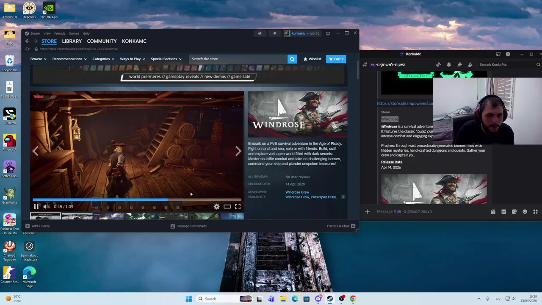Open the Windows Start menu
The height and width of the screenshot is (305, 542).
pyautogui.click(x=188, y=299)
